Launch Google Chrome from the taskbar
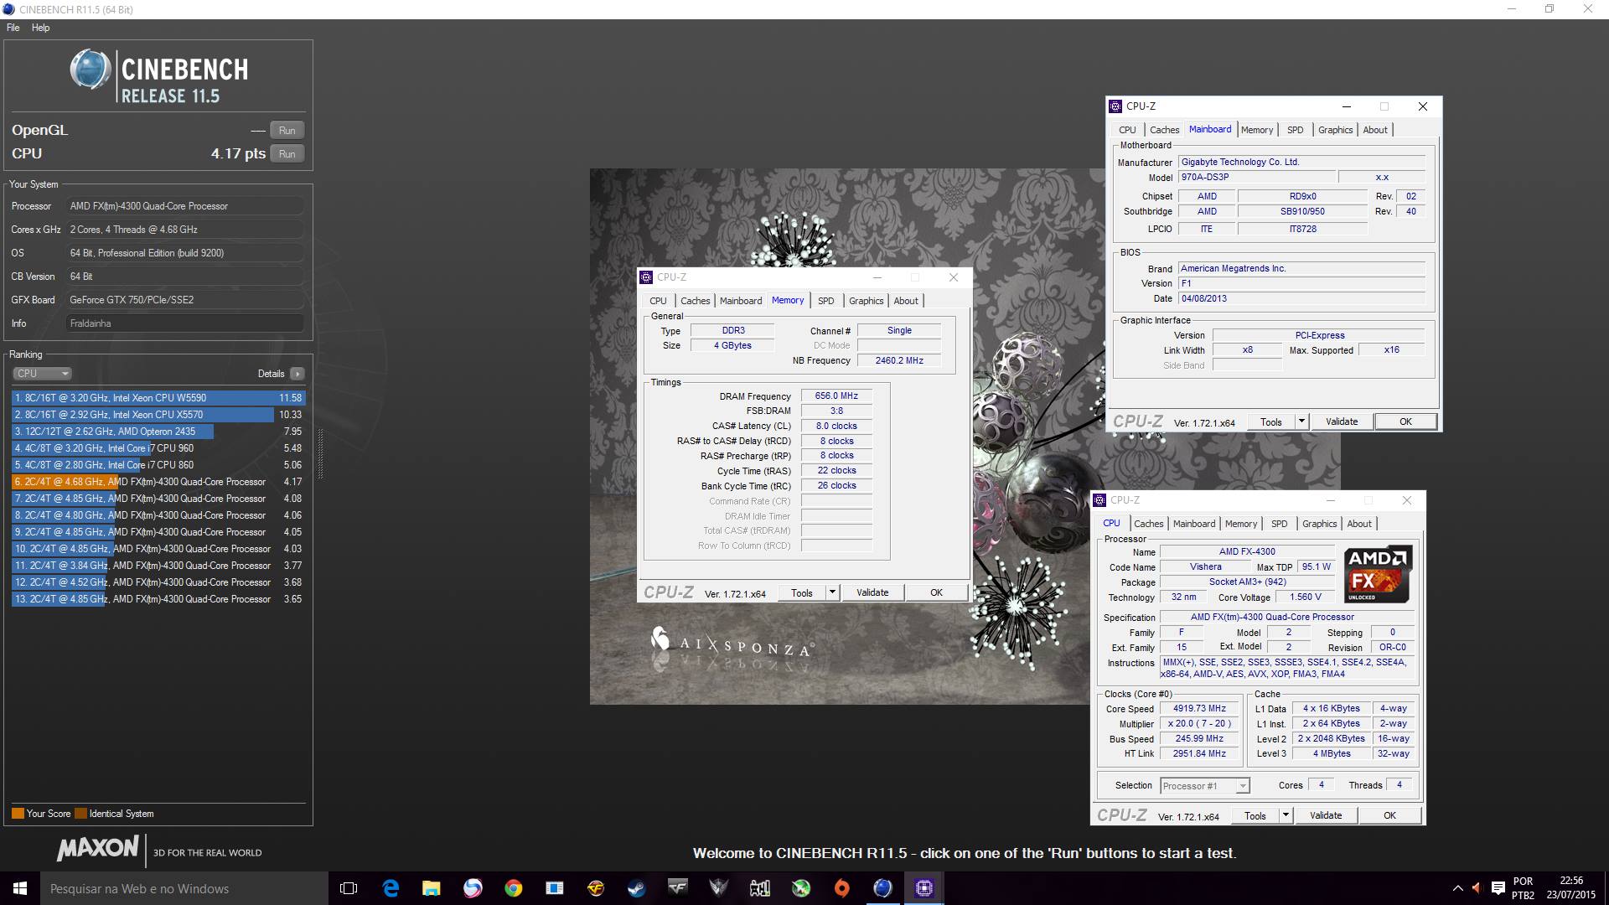This screenshot has height=905, width=1609. [513, 888]
